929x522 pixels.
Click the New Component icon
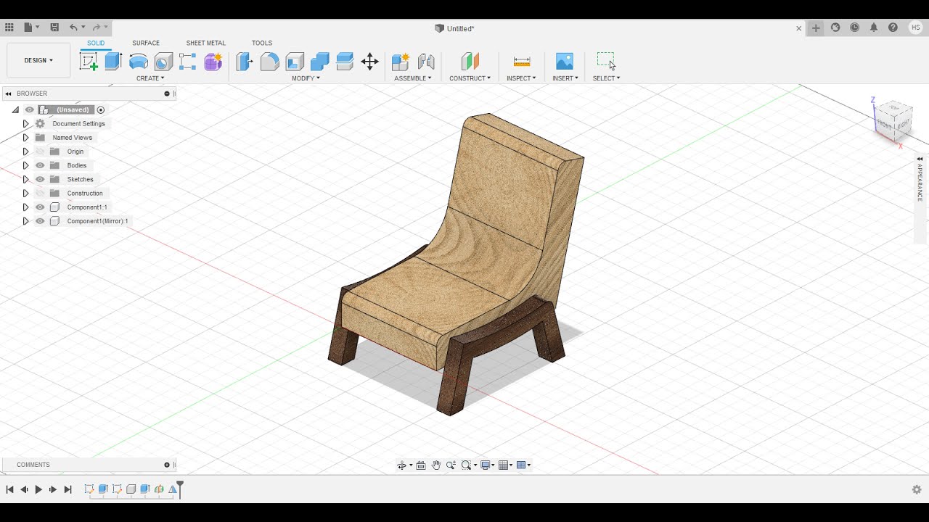tap(401, 62)
